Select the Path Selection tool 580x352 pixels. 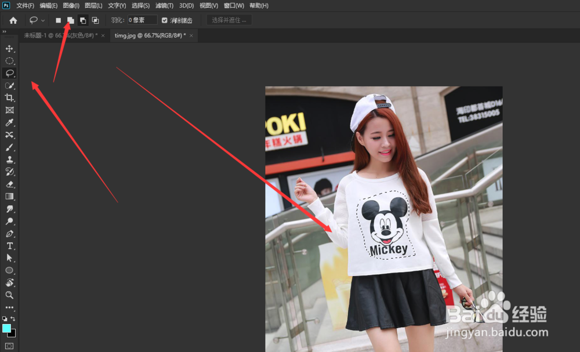pyautogui.click(x=9, y=258)
